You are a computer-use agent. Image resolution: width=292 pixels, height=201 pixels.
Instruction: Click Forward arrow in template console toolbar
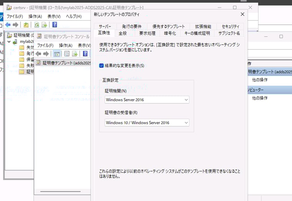pos(46,54)
